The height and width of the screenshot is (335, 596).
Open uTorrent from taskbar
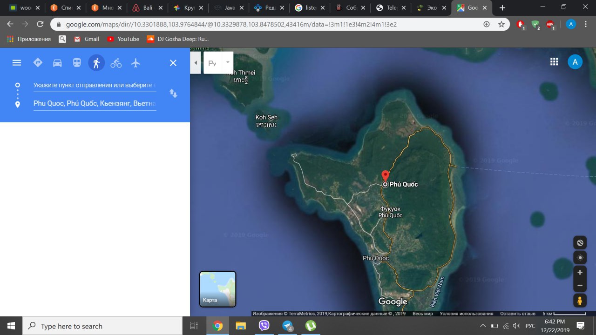coord(311,326)
